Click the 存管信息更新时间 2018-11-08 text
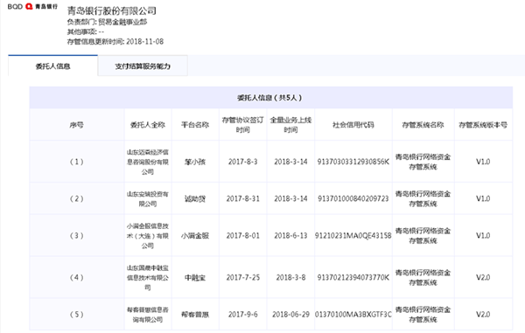The height and width of the screenshot is (333, 525). 115,41
